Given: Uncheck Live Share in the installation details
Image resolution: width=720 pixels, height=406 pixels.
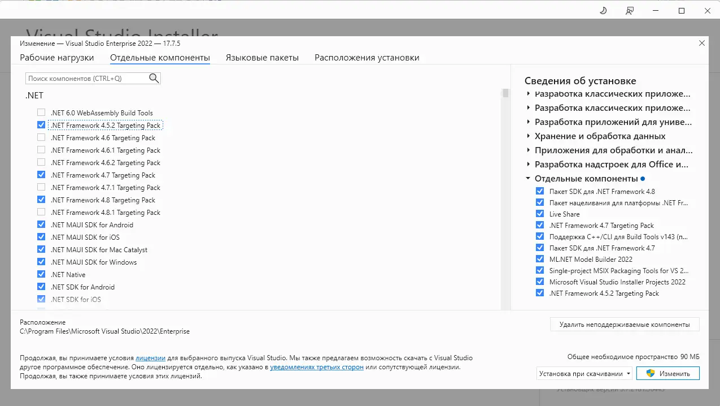Looking at the screenshot, I should pos(540,214).
